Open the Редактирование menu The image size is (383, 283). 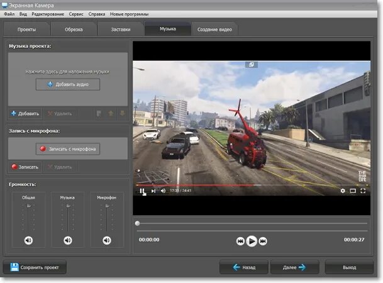[x=48, y=14]
